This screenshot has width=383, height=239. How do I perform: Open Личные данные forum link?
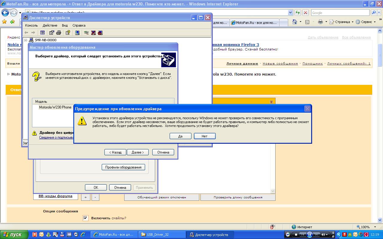tap(242, 64)
